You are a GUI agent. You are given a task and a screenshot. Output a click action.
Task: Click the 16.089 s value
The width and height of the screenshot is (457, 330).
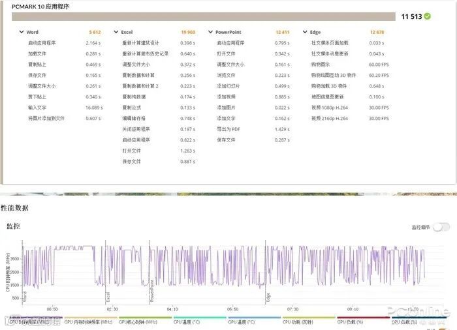(x=94, y=108)
